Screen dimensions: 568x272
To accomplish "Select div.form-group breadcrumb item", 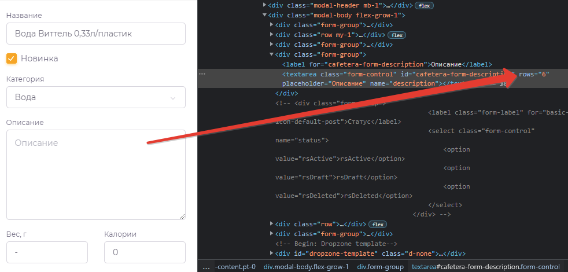I will coord(380,267).
